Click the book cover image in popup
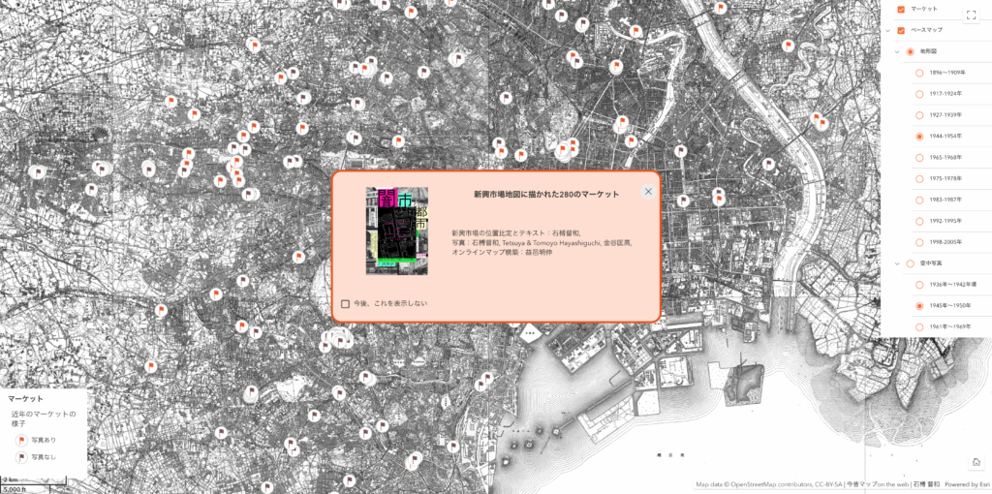This screenshot has width=992, height=494. 396,230
